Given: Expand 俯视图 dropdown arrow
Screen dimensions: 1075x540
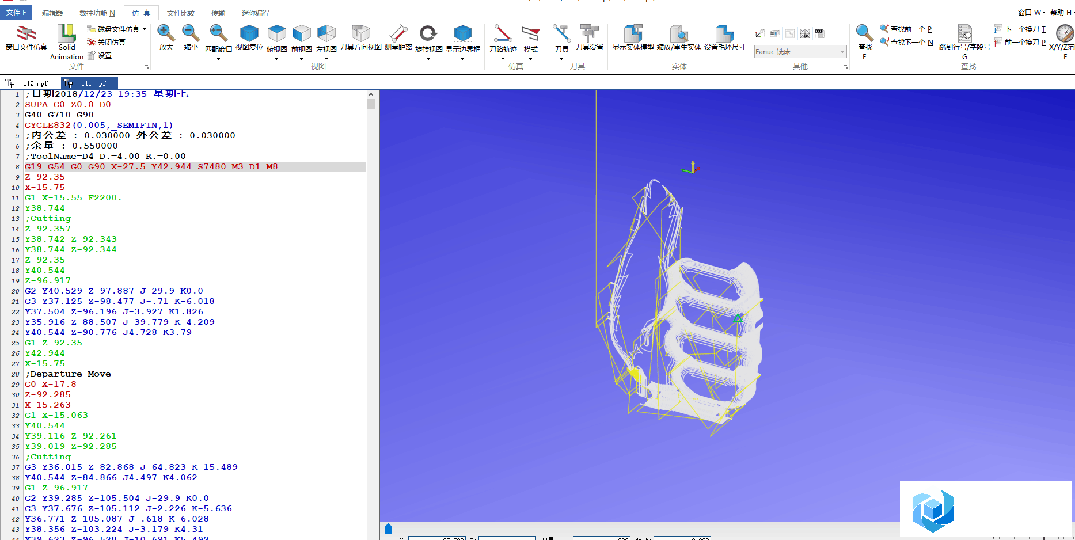Looking at the screenshot, I should pos(277,59).
